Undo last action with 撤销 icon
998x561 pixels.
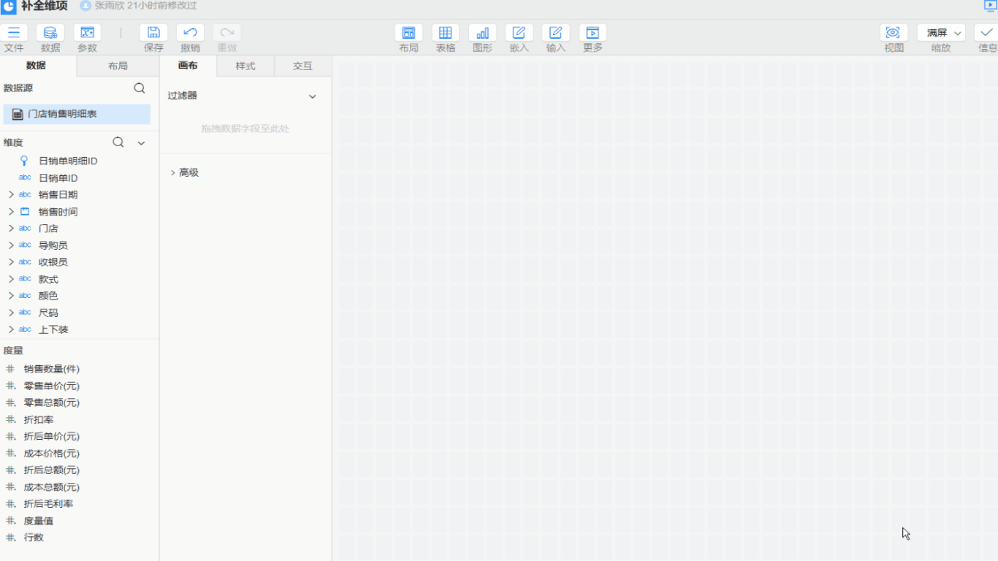(x=190, y=33)
